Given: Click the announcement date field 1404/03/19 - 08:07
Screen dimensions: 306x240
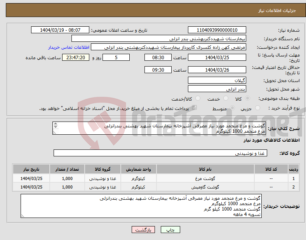Looking at the screenshot, I should (60, 30).
